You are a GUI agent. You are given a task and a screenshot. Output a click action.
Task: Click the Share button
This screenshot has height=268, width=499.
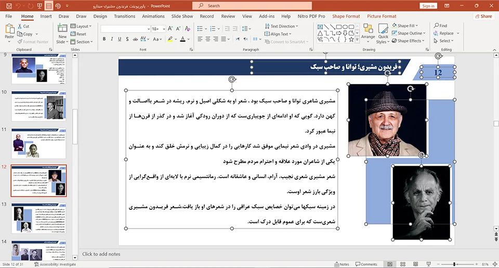click(483, 16)
